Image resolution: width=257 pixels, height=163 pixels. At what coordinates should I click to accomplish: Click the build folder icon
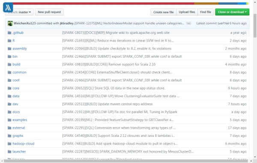(x=9, y=65)
